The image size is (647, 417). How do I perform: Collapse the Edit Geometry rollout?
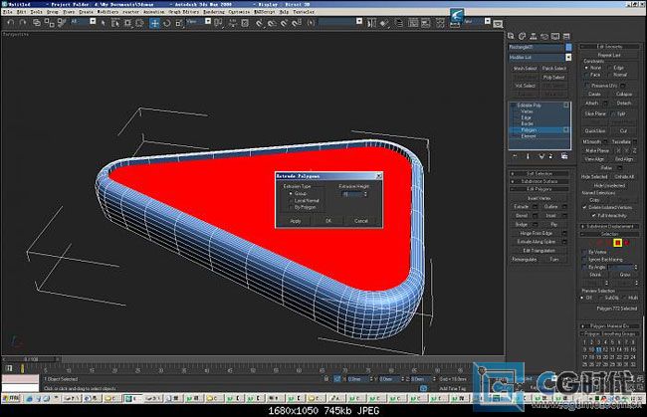[x=609, y=47]
